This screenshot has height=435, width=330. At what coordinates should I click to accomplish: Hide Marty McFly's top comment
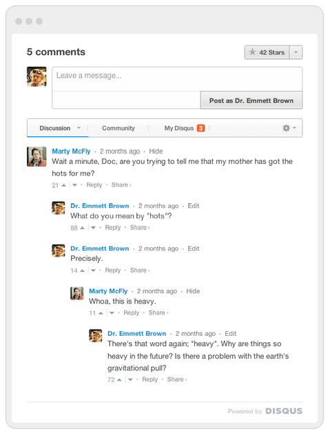(156, 151)
